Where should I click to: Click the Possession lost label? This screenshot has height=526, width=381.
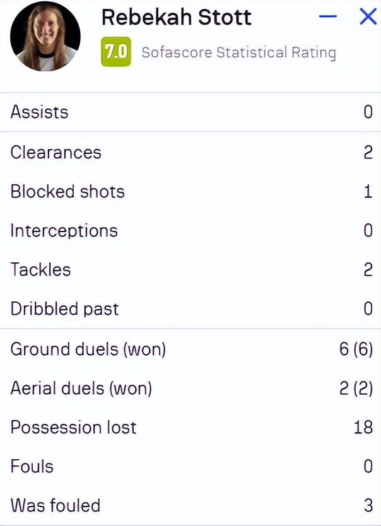pos(73,427)
